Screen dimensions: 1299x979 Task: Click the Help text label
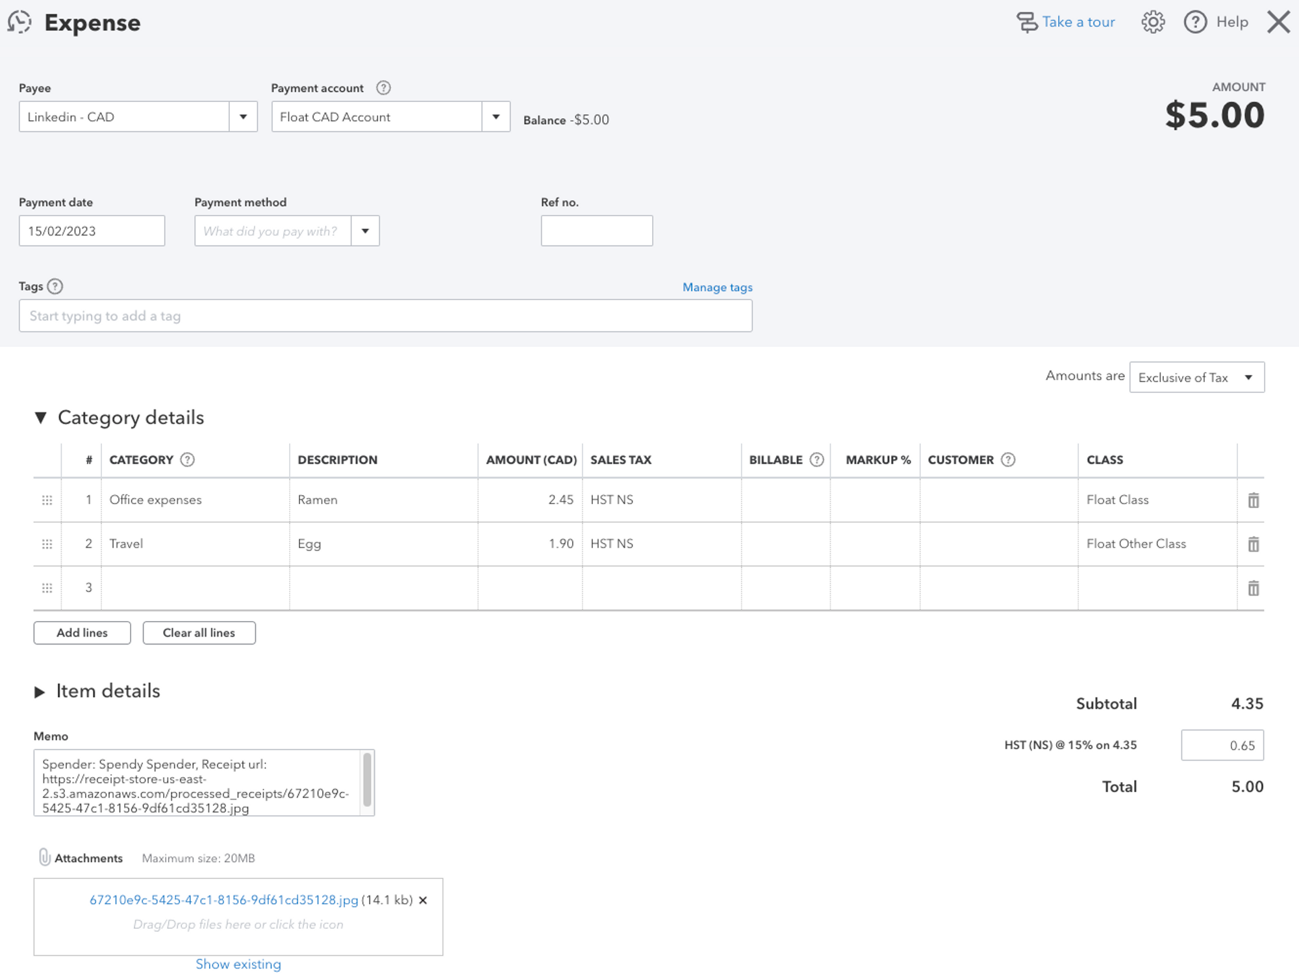[x=1232, y=22]
